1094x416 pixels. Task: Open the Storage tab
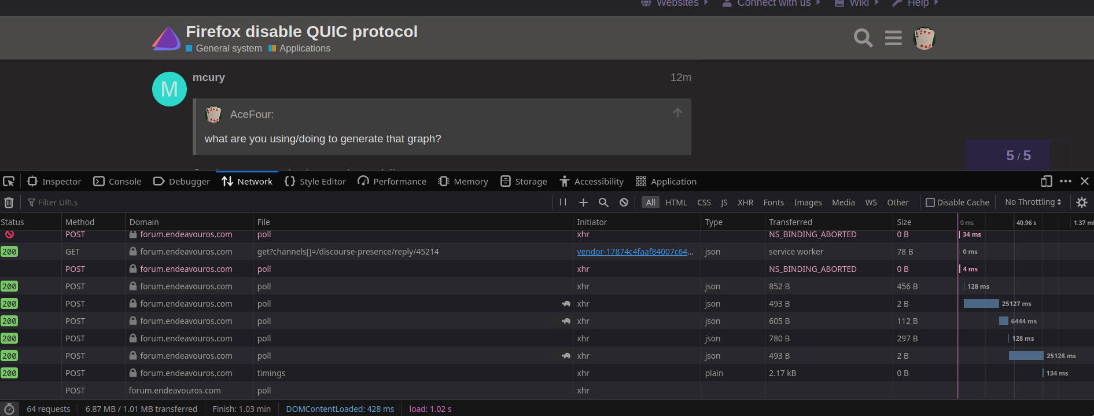click(524, 182)
